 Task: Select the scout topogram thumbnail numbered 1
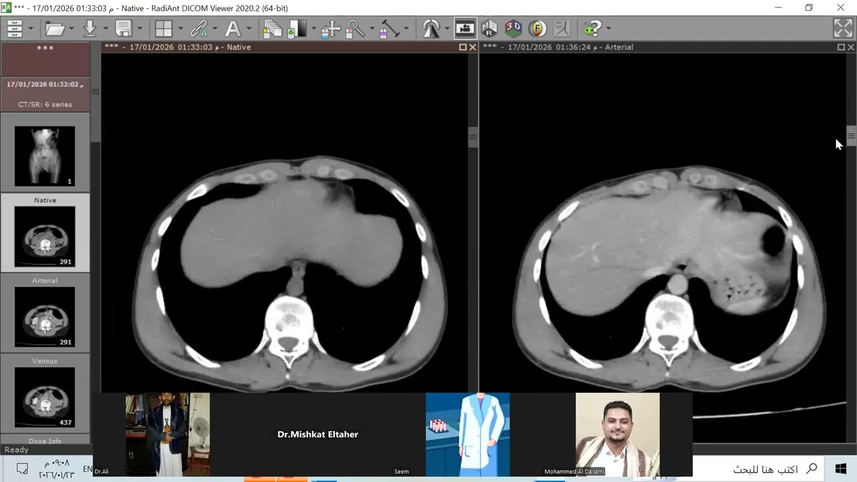pos(45,156)
